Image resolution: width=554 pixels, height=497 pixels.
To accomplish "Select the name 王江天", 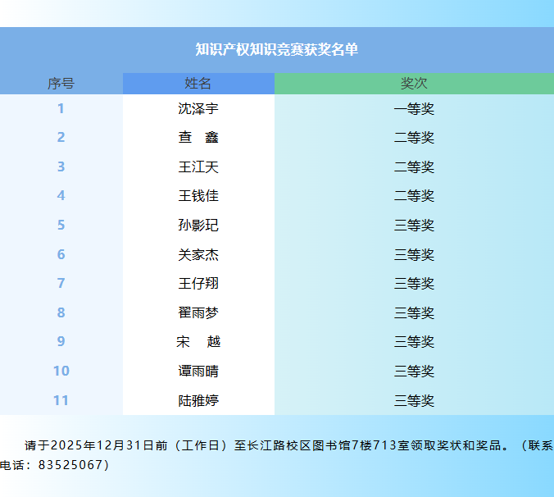I will [198, 167].
